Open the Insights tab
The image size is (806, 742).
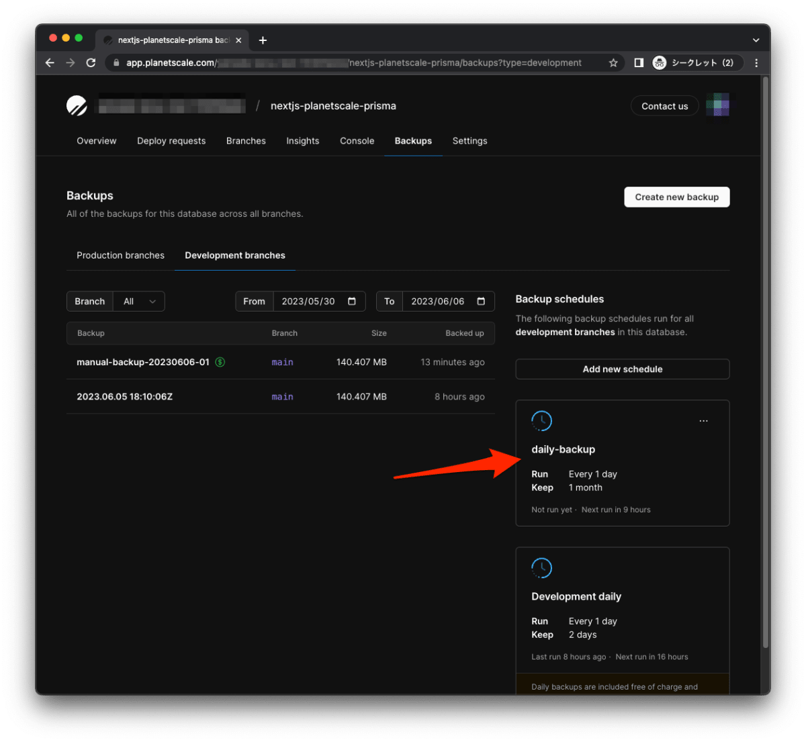[303, 141]
